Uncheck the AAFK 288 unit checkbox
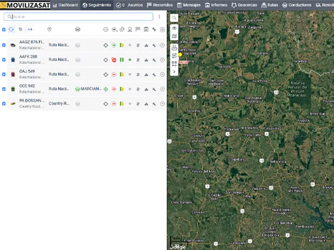This screenshot has width=334, height=250. coord(4,60)
